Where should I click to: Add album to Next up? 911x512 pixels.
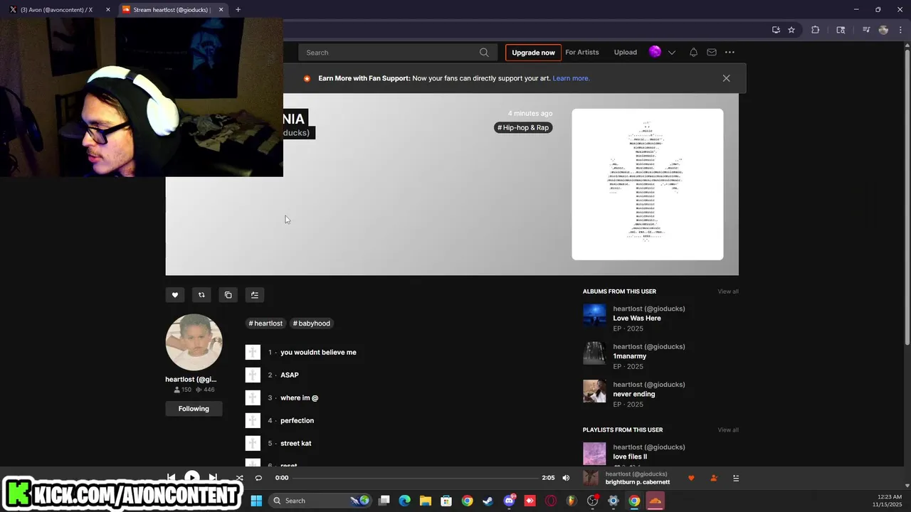[255, 295]
